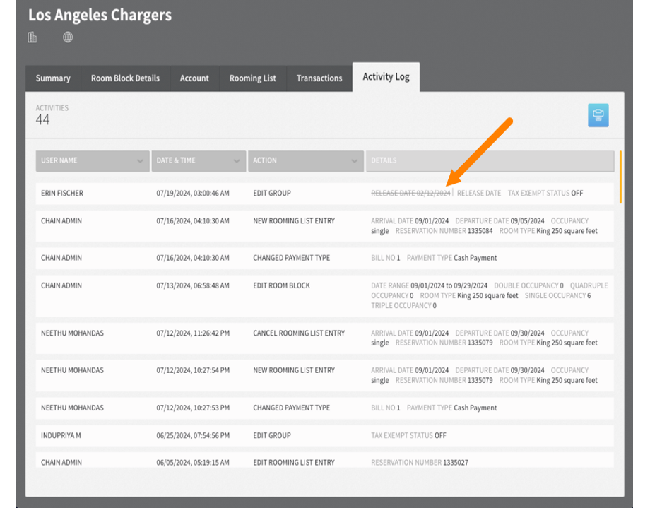Click the EDIT ROOMING LIST ENTRY action
The image size is (650, 508).
point(294,462)
